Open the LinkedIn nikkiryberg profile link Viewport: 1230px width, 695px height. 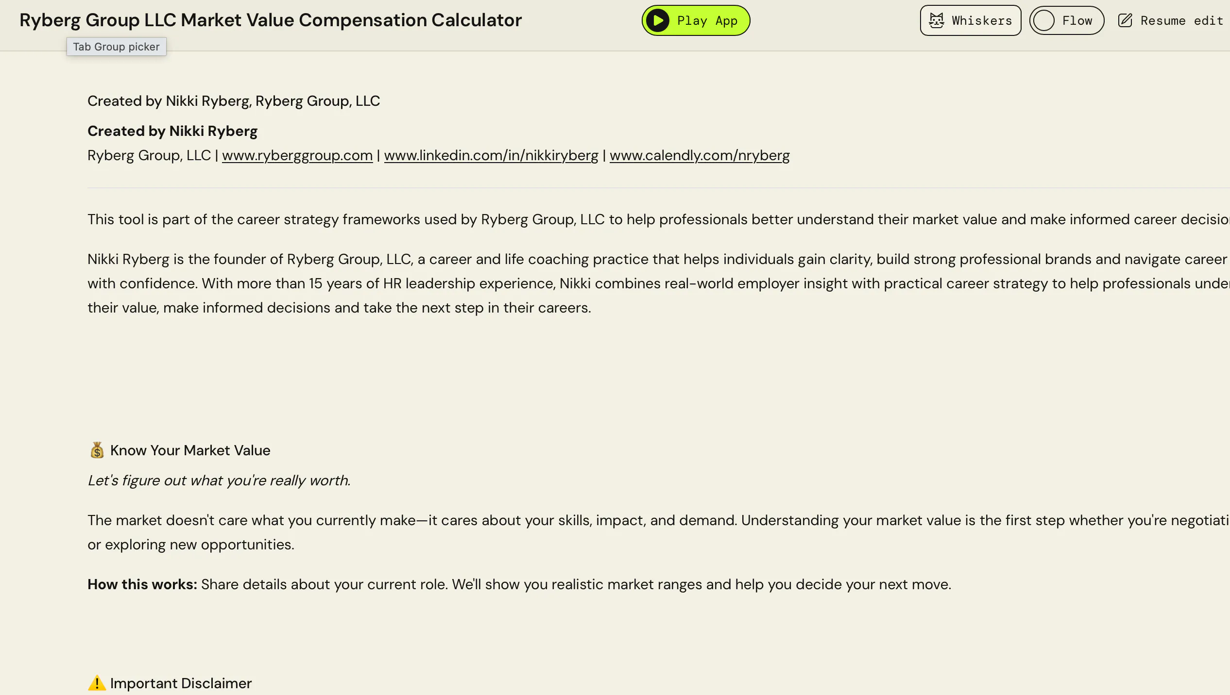(491, 155)
